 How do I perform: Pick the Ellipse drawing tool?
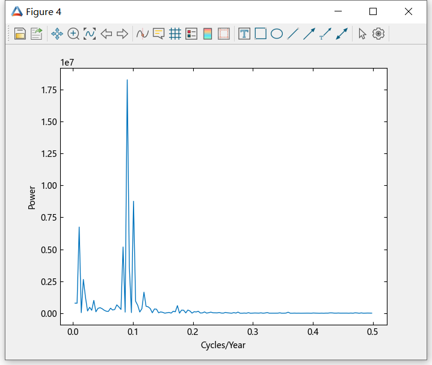pos(277,34)
